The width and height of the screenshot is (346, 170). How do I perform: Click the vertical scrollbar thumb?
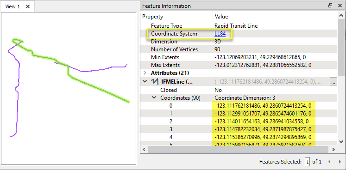(x=341, y=47)
